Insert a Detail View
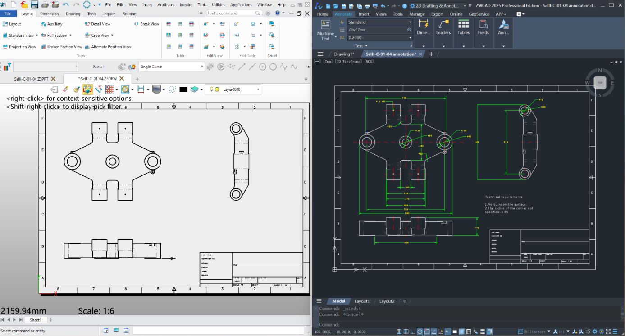Image resolution: width=625 pixels, height=336 pixels. [x=97, y=24]
